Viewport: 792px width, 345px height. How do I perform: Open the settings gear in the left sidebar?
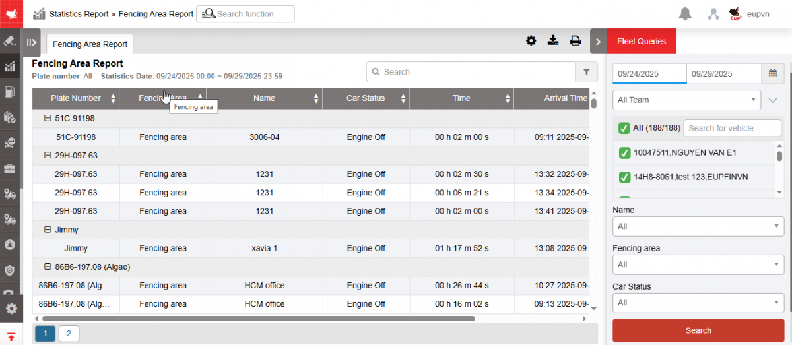click(11, 309)
